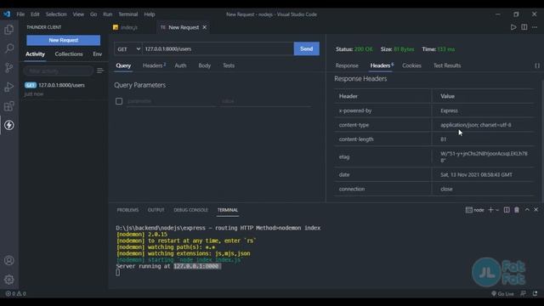Switch to request Headers tab
Image resolution: width=544 pixels, height=306 pixels.
(x=154, y=65)
